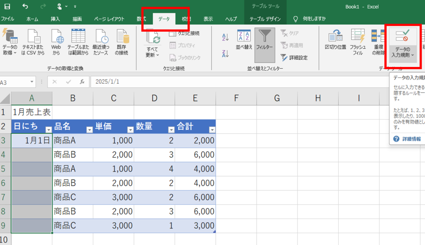
Task: Open the テーブル デザイン tab
Action: [265, 19]
